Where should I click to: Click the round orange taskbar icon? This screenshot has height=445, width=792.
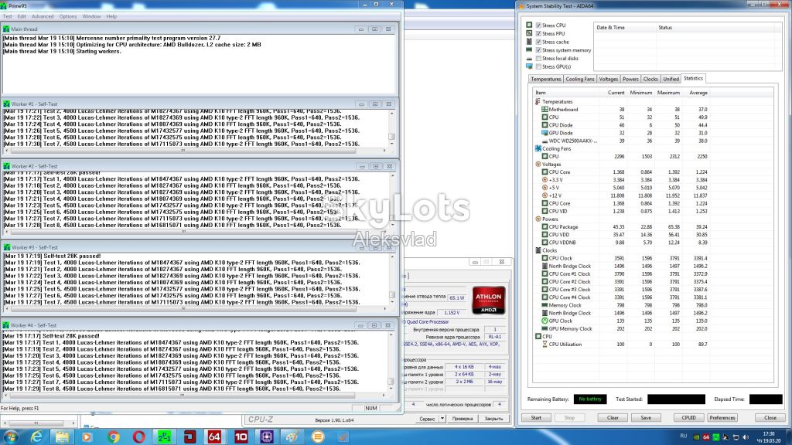click(x=318, y=437)
